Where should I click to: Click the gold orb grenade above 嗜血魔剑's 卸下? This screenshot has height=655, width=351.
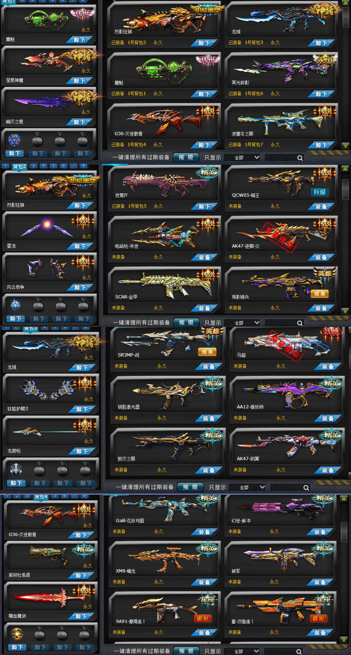coord(17,634)
